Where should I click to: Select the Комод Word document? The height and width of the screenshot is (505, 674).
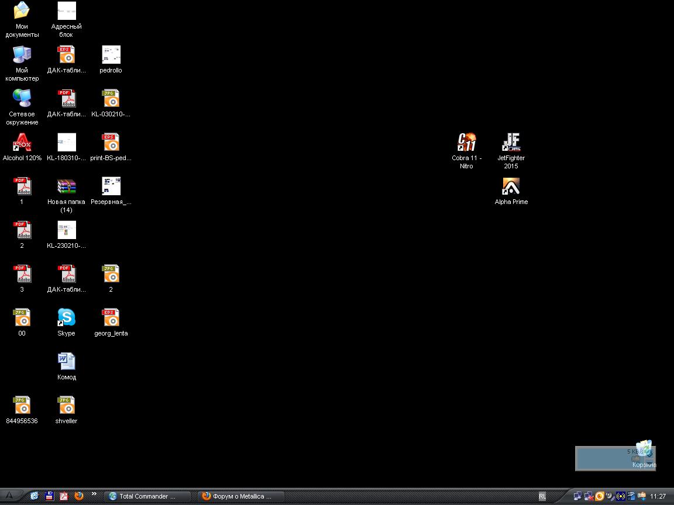pos(66,362)
